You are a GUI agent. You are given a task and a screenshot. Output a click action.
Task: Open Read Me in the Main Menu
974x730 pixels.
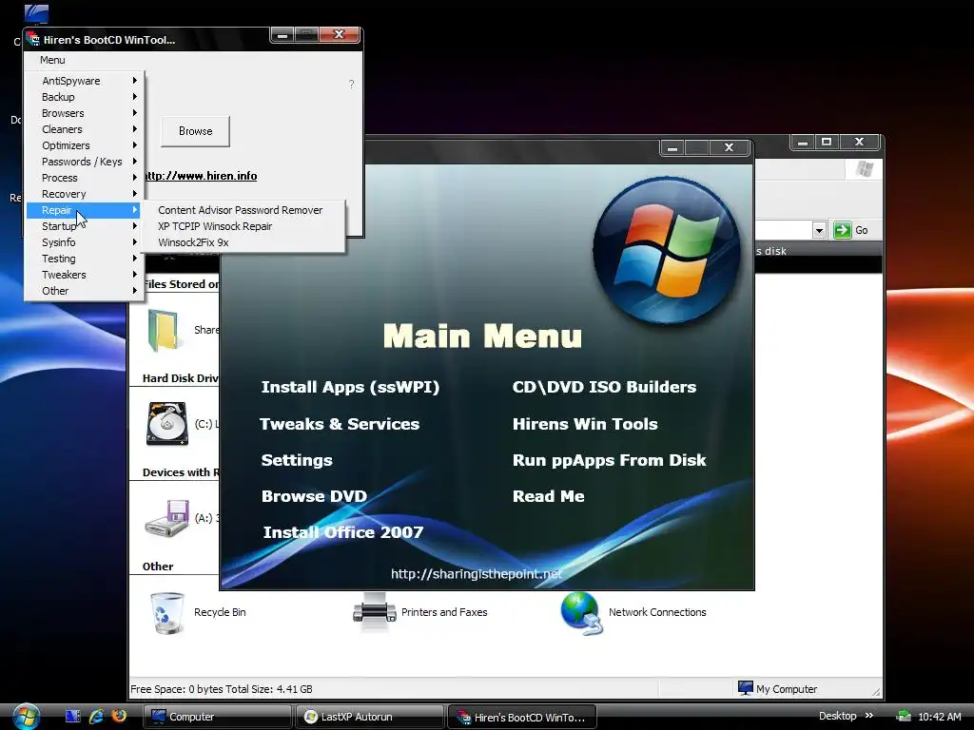549,496
